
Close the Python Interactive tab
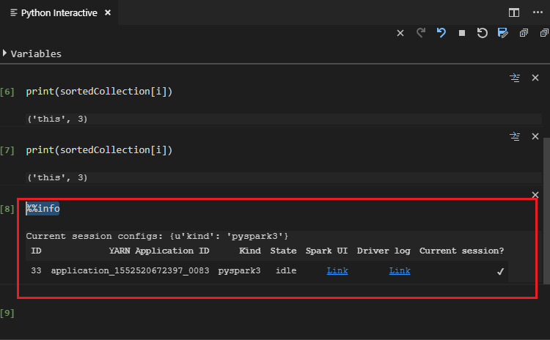108,13
